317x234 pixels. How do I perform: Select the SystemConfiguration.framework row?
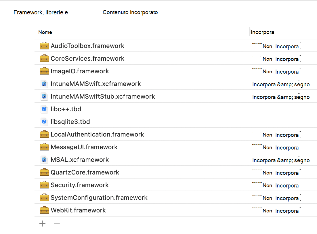[x=99, y=197]
